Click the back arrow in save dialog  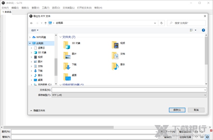coord(32,23)
